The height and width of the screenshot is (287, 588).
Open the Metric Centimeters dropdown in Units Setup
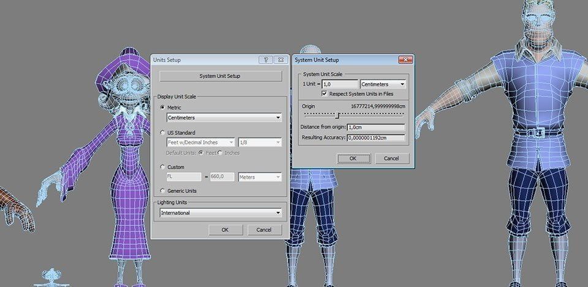coord(224,118)
